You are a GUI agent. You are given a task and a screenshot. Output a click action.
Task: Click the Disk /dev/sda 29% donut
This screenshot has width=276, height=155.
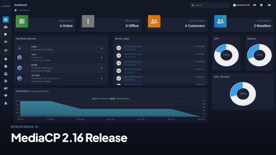(243, 94)
